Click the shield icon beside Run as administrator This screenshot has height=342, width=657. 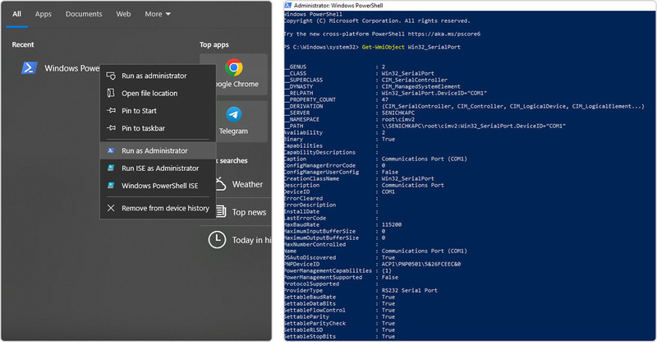click(x=111, y=76)
